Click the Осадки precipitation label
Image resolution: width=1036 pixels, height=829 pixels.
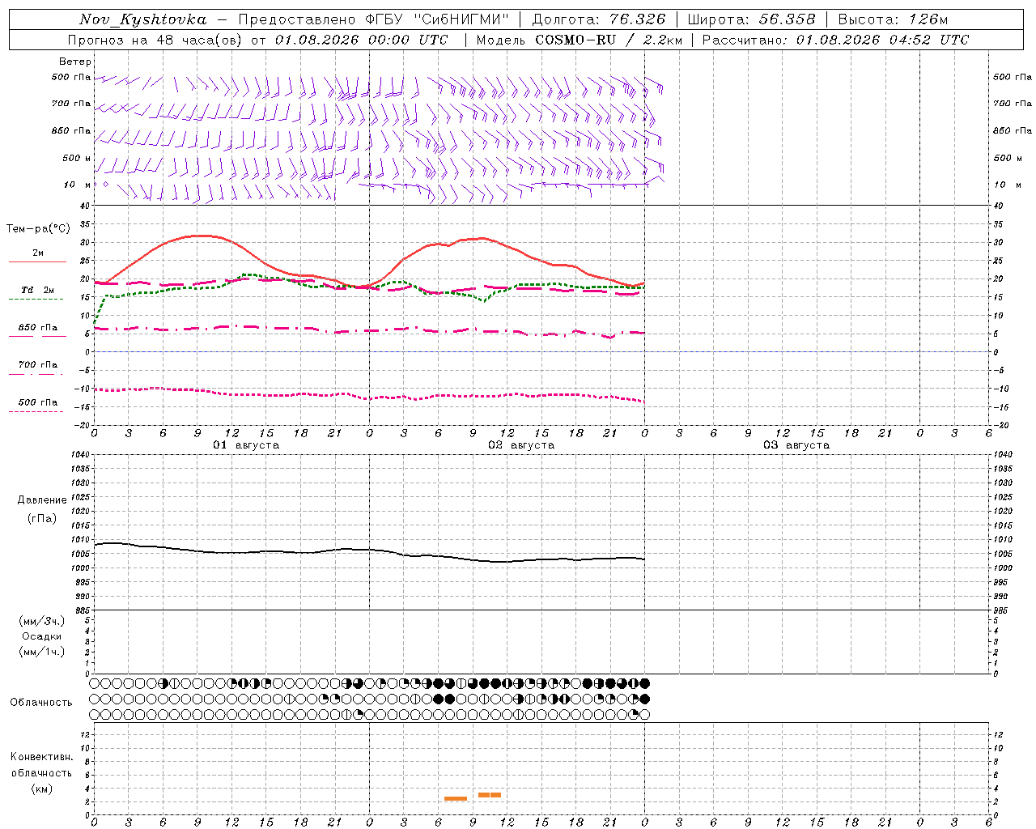42,636
